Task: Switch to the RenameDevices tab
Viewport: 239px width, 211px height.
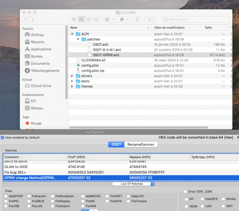Action: point(141,145)
